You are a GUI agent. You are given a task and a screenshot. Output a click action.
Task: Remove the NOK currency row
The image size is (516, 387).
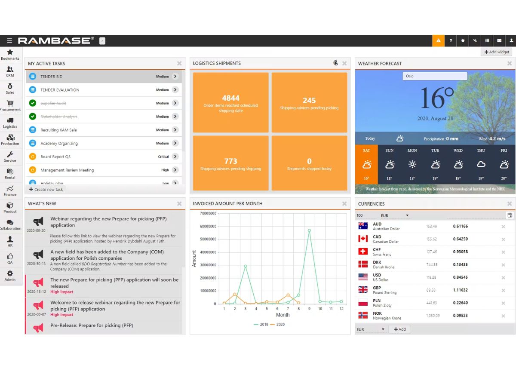pyautogui.click(x=503, y=316)
